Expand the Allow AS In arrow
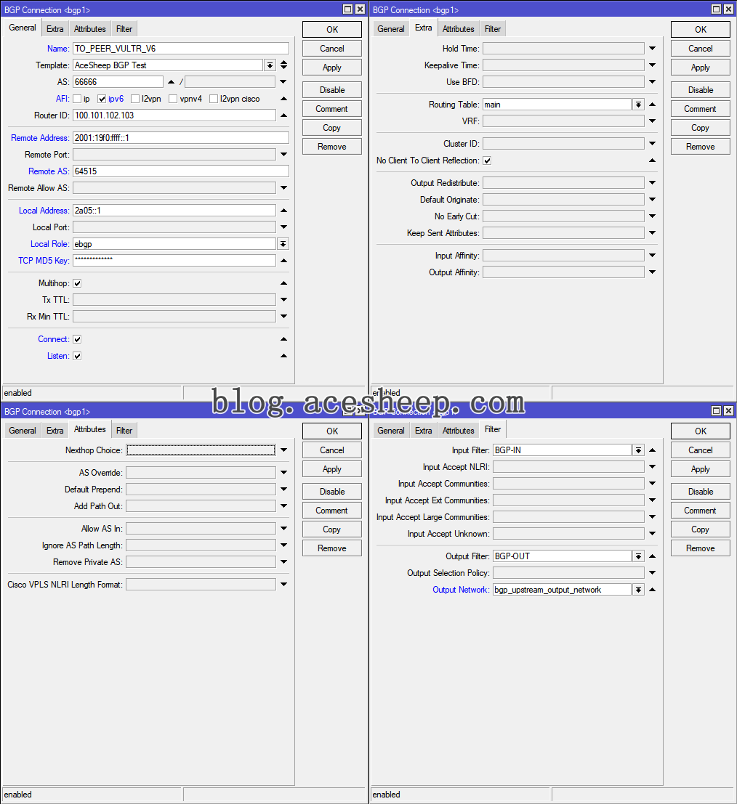 (283, 529)
